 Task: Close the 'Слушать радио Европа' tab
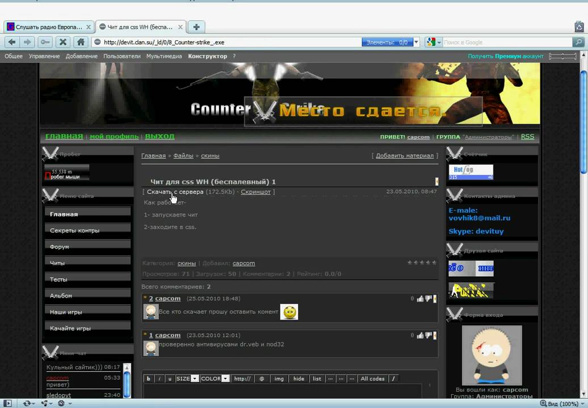pos(89,27)
